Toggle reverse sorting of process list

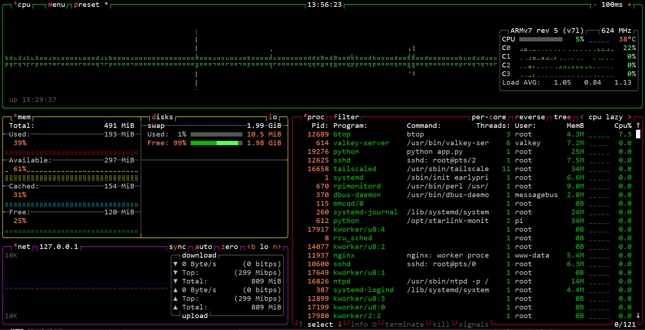point(530,117)
